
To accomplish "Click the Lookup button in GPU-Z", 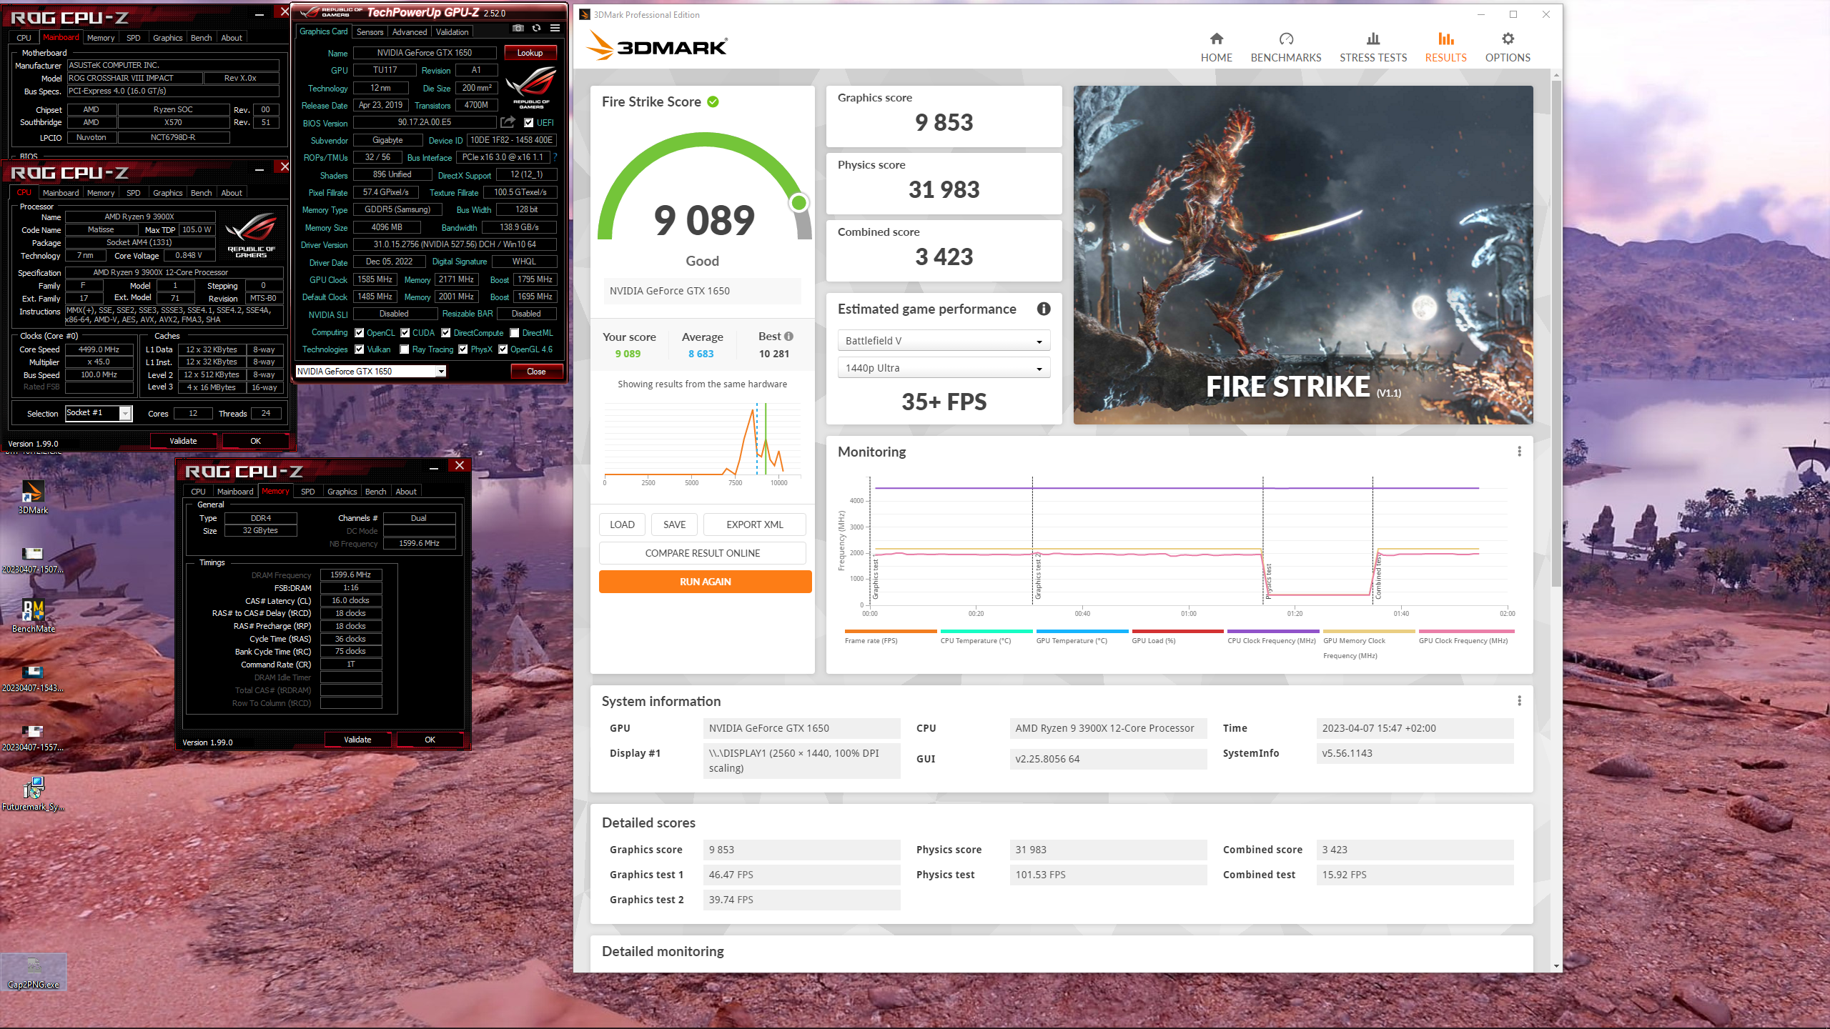I will [x=530, y=53].
